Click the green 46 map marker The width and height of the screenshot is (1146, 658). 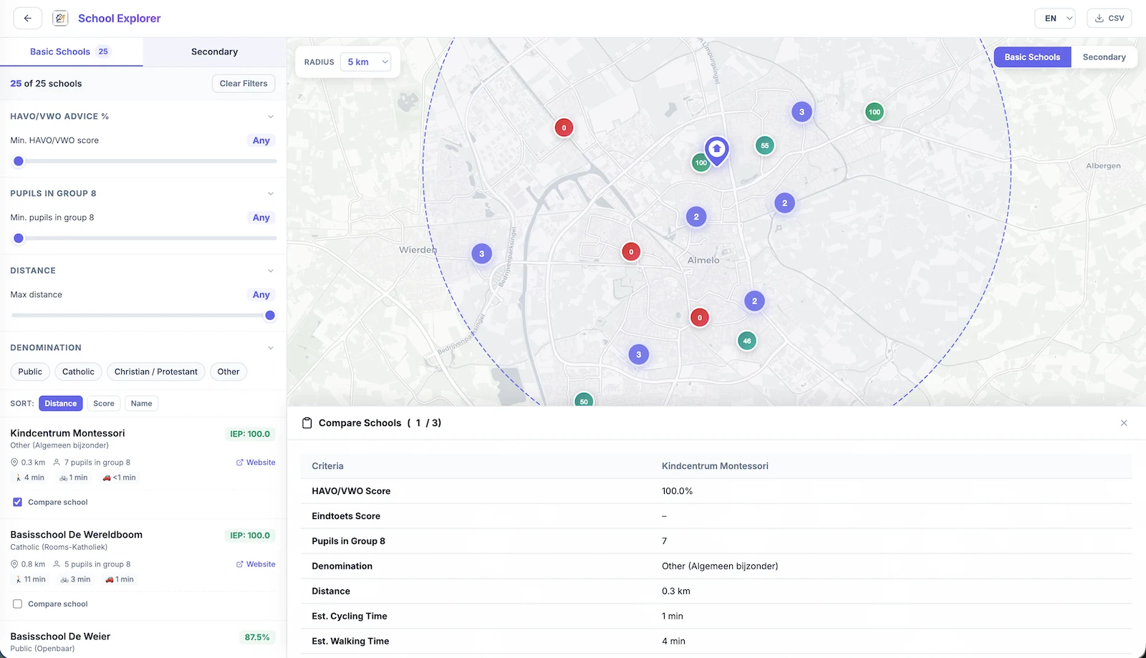click(x=747, y=341)
